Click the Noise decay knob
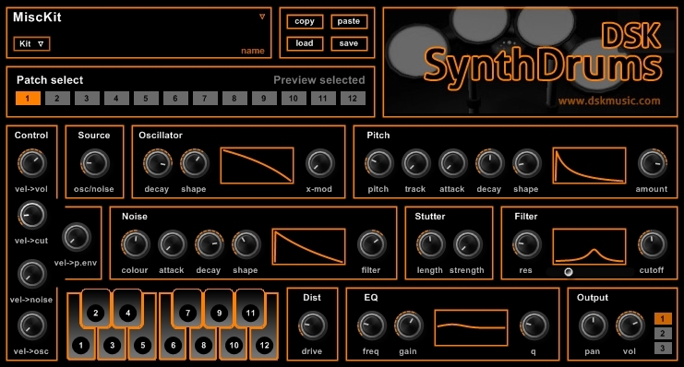This screenshot has height=367, width=684. coord(209,244)
